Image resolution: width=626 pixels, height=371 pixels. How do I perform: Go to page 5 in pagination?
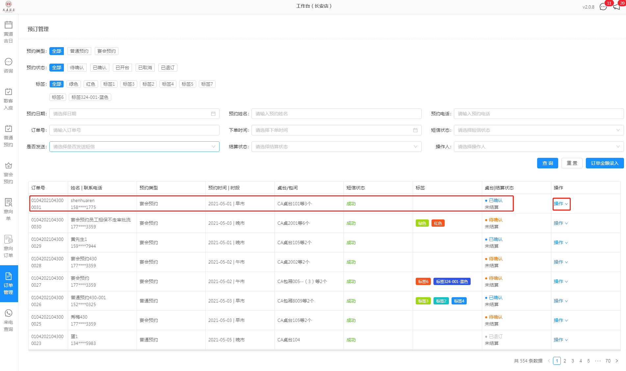point(588,361)
